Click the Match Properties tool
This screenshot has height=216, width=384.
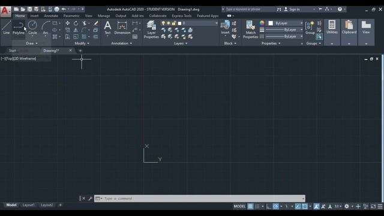[251, 29]
